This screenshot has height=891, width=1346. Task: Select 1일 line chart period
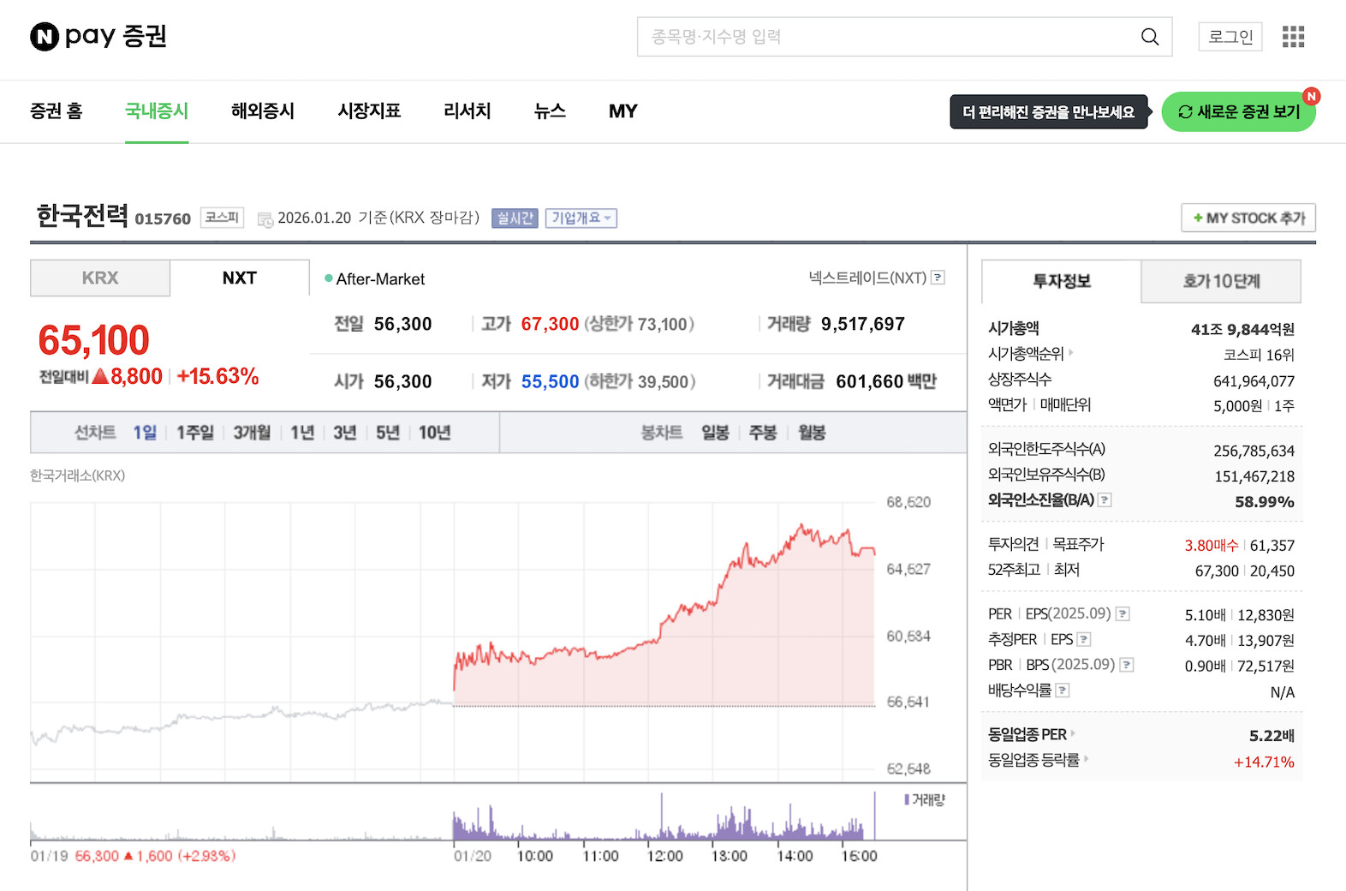click(x=145, y=433)
